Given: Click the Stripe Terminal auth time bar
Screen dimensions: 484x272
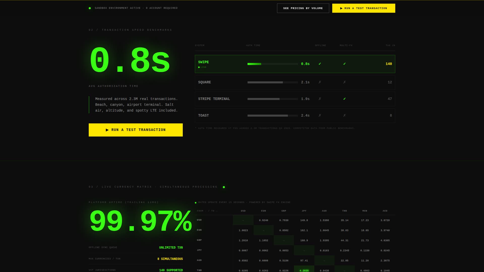Looking at the screenshot, I should [273, 99].
